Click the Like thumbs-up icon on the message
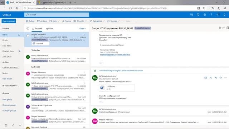This screenshot has width=229, height=129. point(206,78)
